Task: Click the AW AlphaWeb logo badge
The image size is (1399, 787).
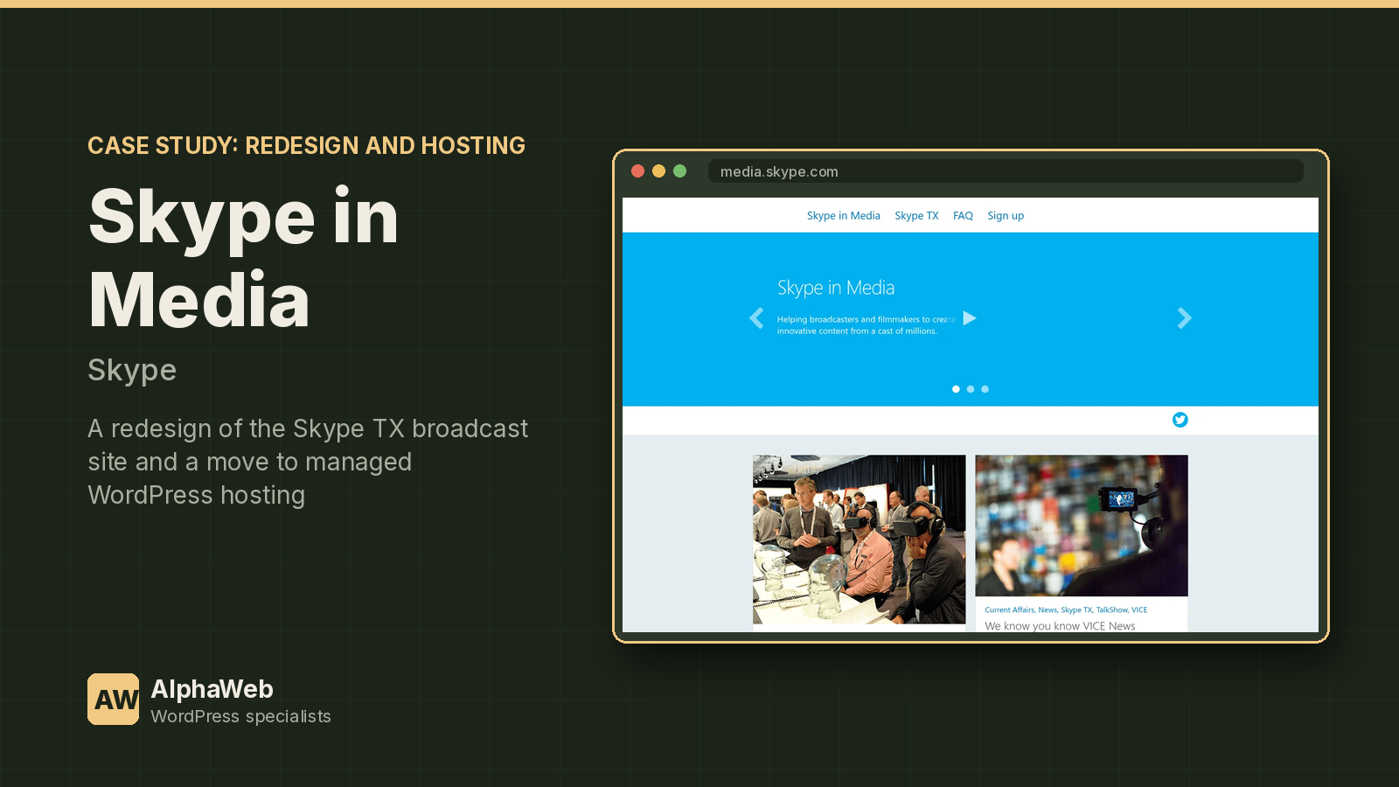Action: click(113, 699)
